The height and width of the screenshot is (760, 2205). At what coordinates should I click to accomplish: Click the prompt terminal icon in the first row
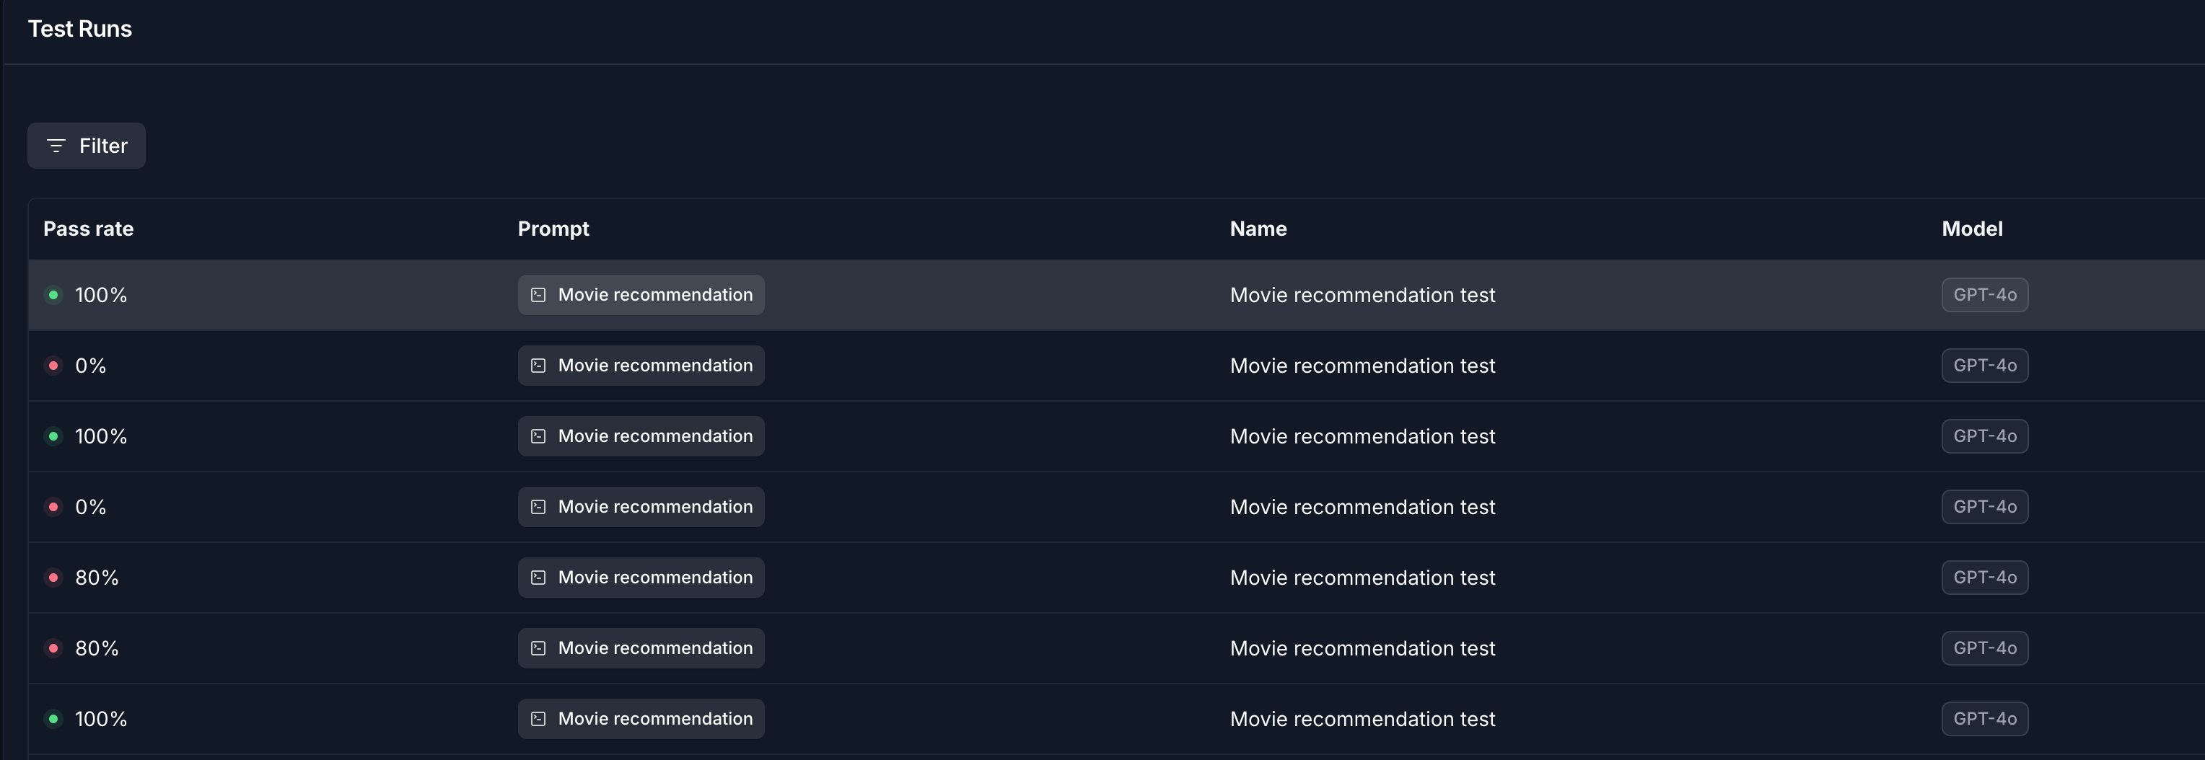coord(538,294)
